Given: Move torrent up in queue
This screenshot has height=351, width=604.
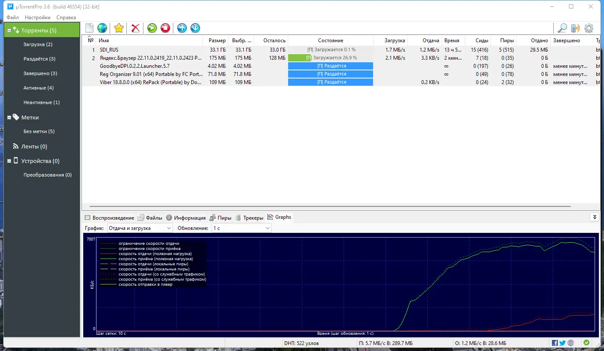Looking at the screenshot, I should point(181,28).
